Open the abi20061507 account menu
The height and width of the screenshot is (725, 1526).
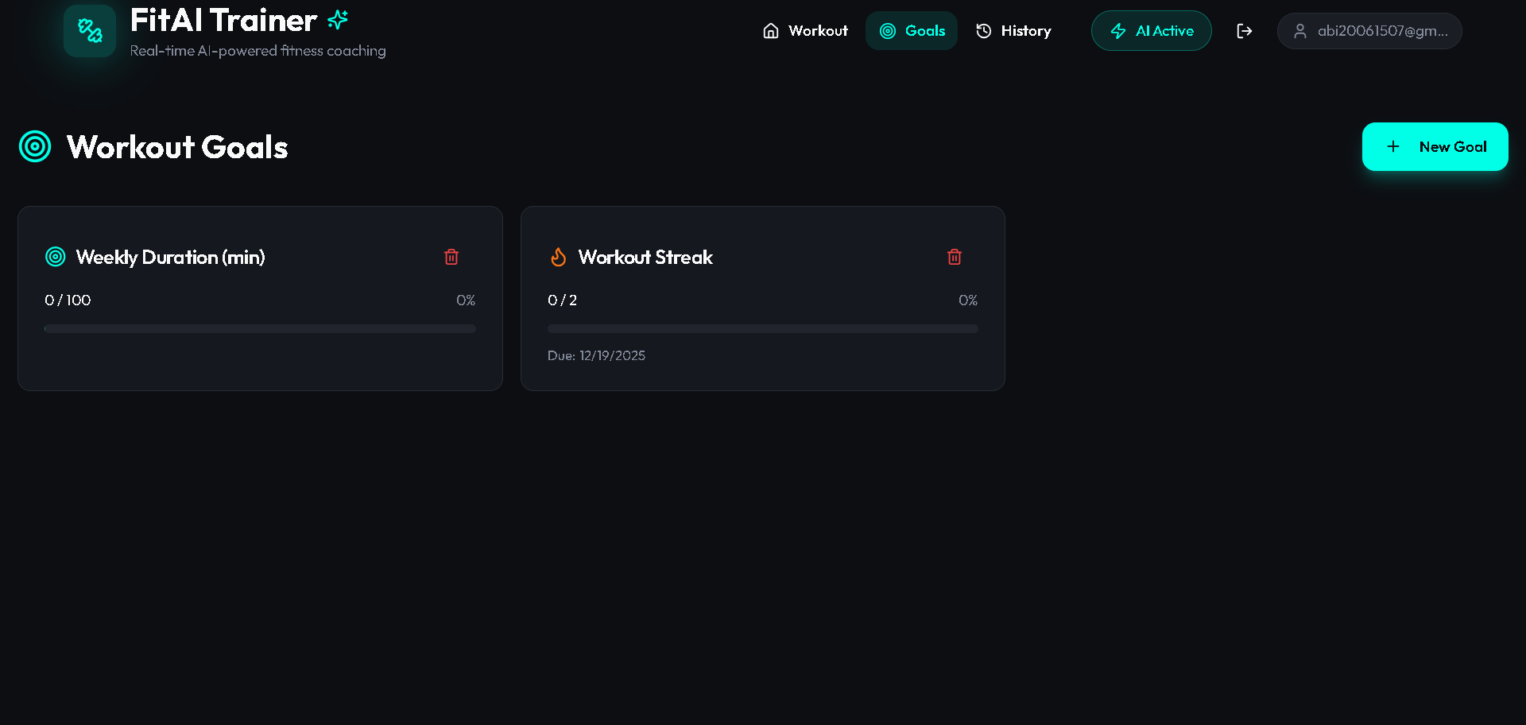[x=1369, y=31]
